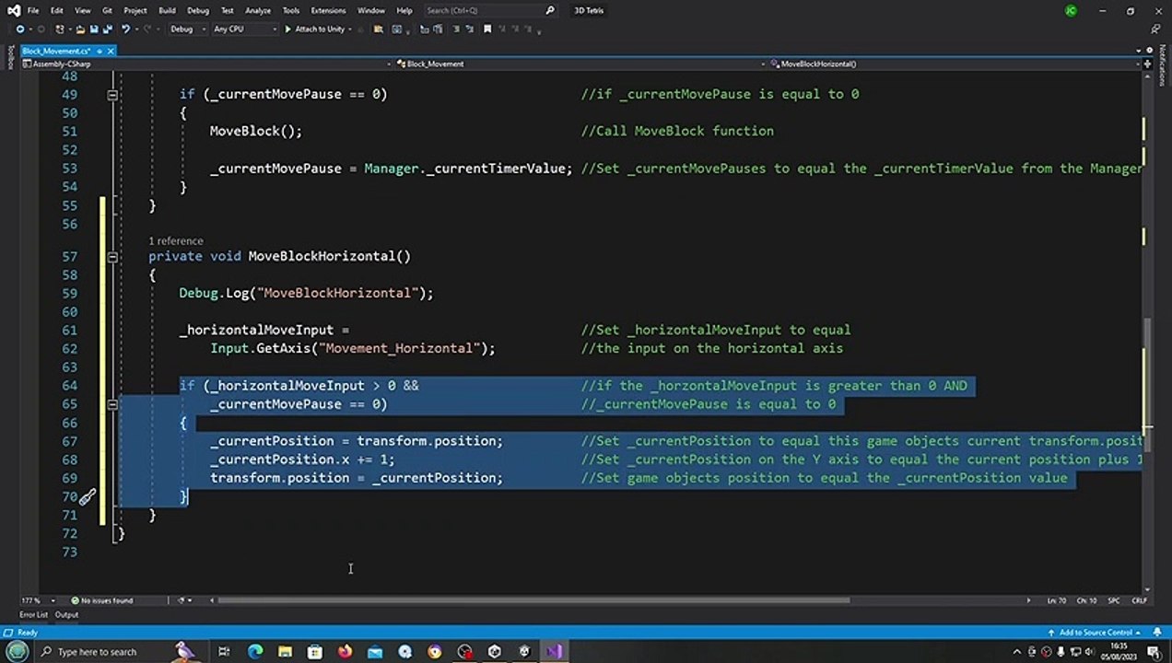Click the Navigate Backward toolbar icon
The image size is (1172, 663).
click(19, 29)
